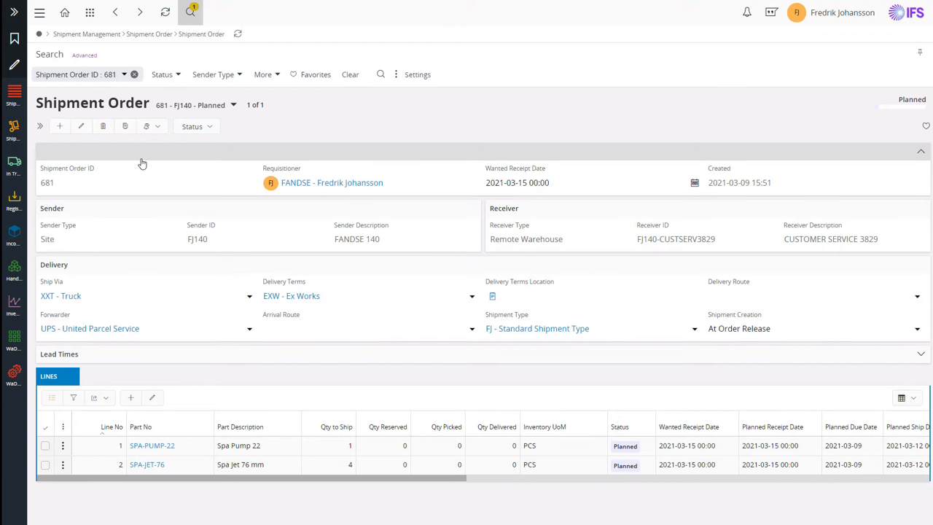Viewport: 933px width, 525px height.
Task: Select the pencil icon in sidebar
Action: [14, 65]
